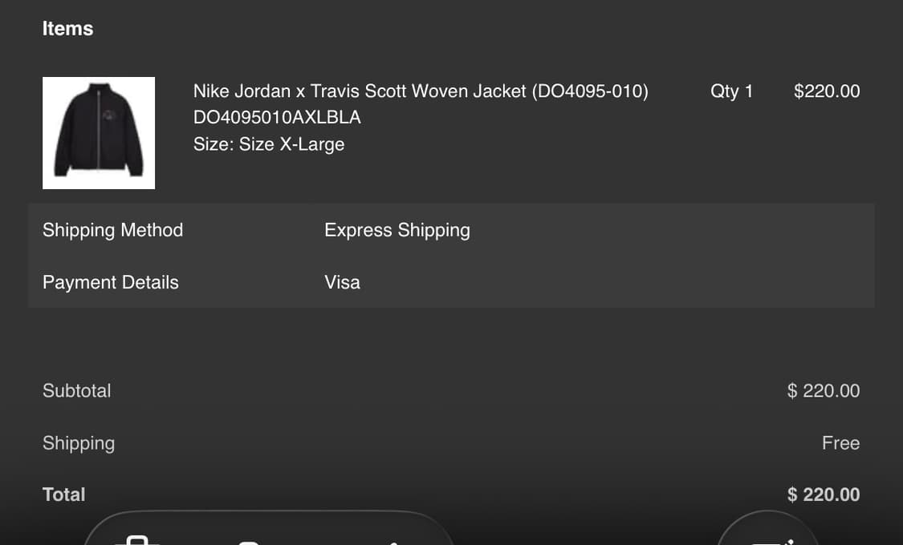Select the Payment Details row label

coord(110,282)
